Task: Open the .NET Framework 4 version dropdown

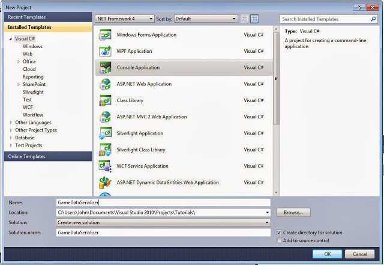Action: pos(125,19)
